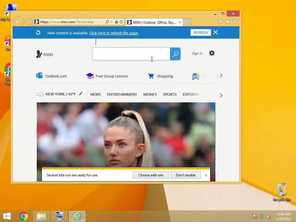
Task: Dismiss the blue new content banner
Action: pos(215,32)
